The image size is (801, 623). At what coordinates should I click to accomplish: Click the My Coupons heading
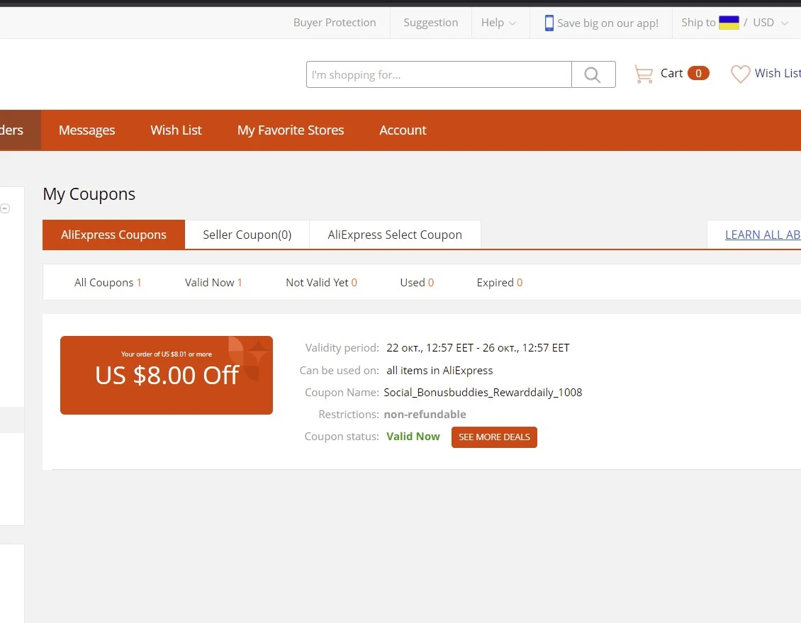(89, 194)
